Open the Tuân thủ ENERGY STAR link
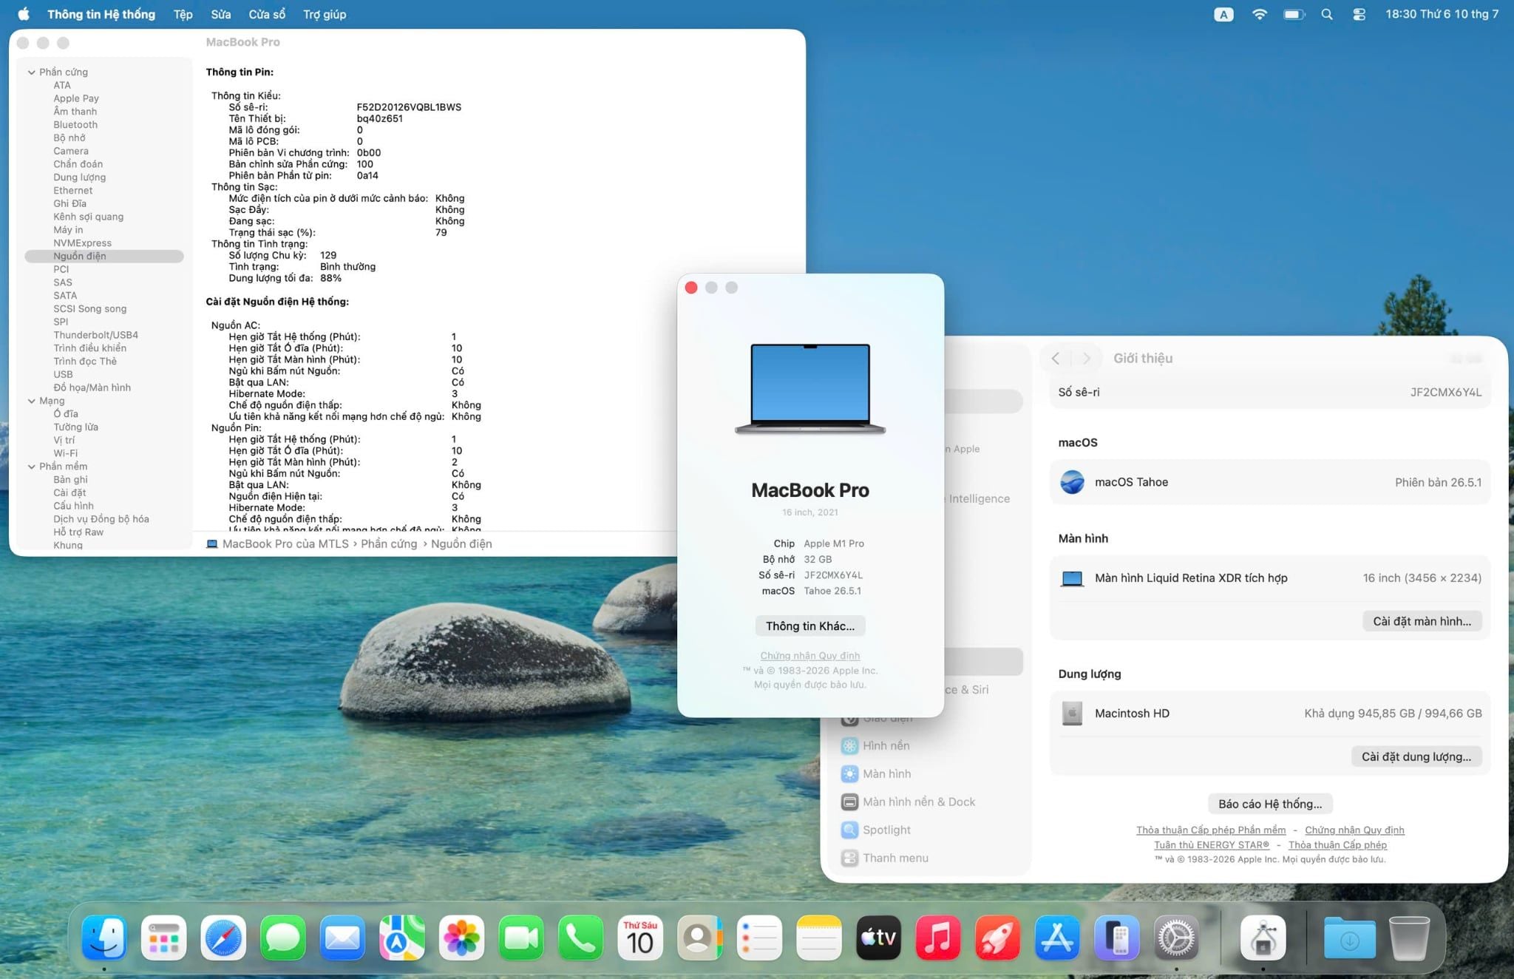This screenshot has width=1514, height=979. [x=1212, y=845]
